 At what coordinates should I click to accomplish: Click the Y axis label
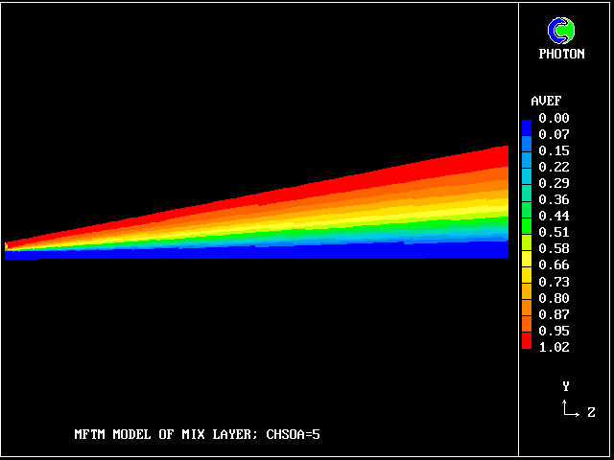point(566,386)
